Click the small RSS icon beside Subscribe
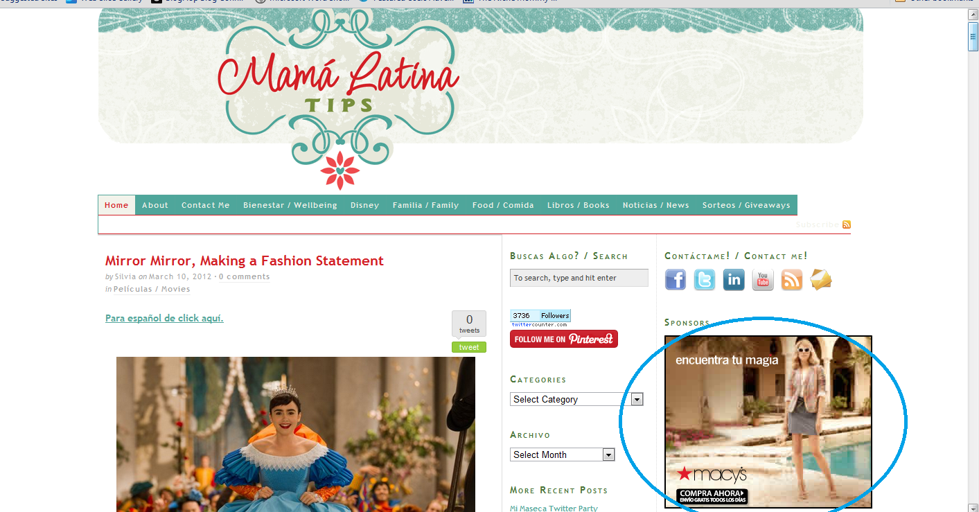The height and width of the screenshot is (512, 979). coord(847,224)
